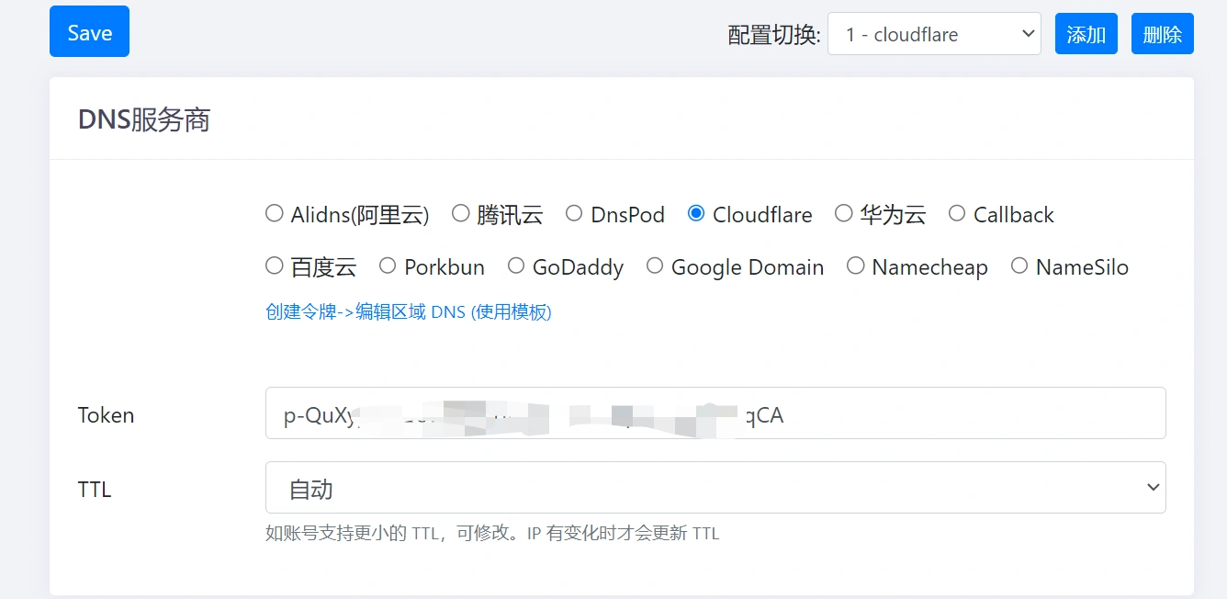This screenshot has width=1227, height=599.
Task: Select the Alidns(阿里云) DNS provider
Action: [274, 213]
